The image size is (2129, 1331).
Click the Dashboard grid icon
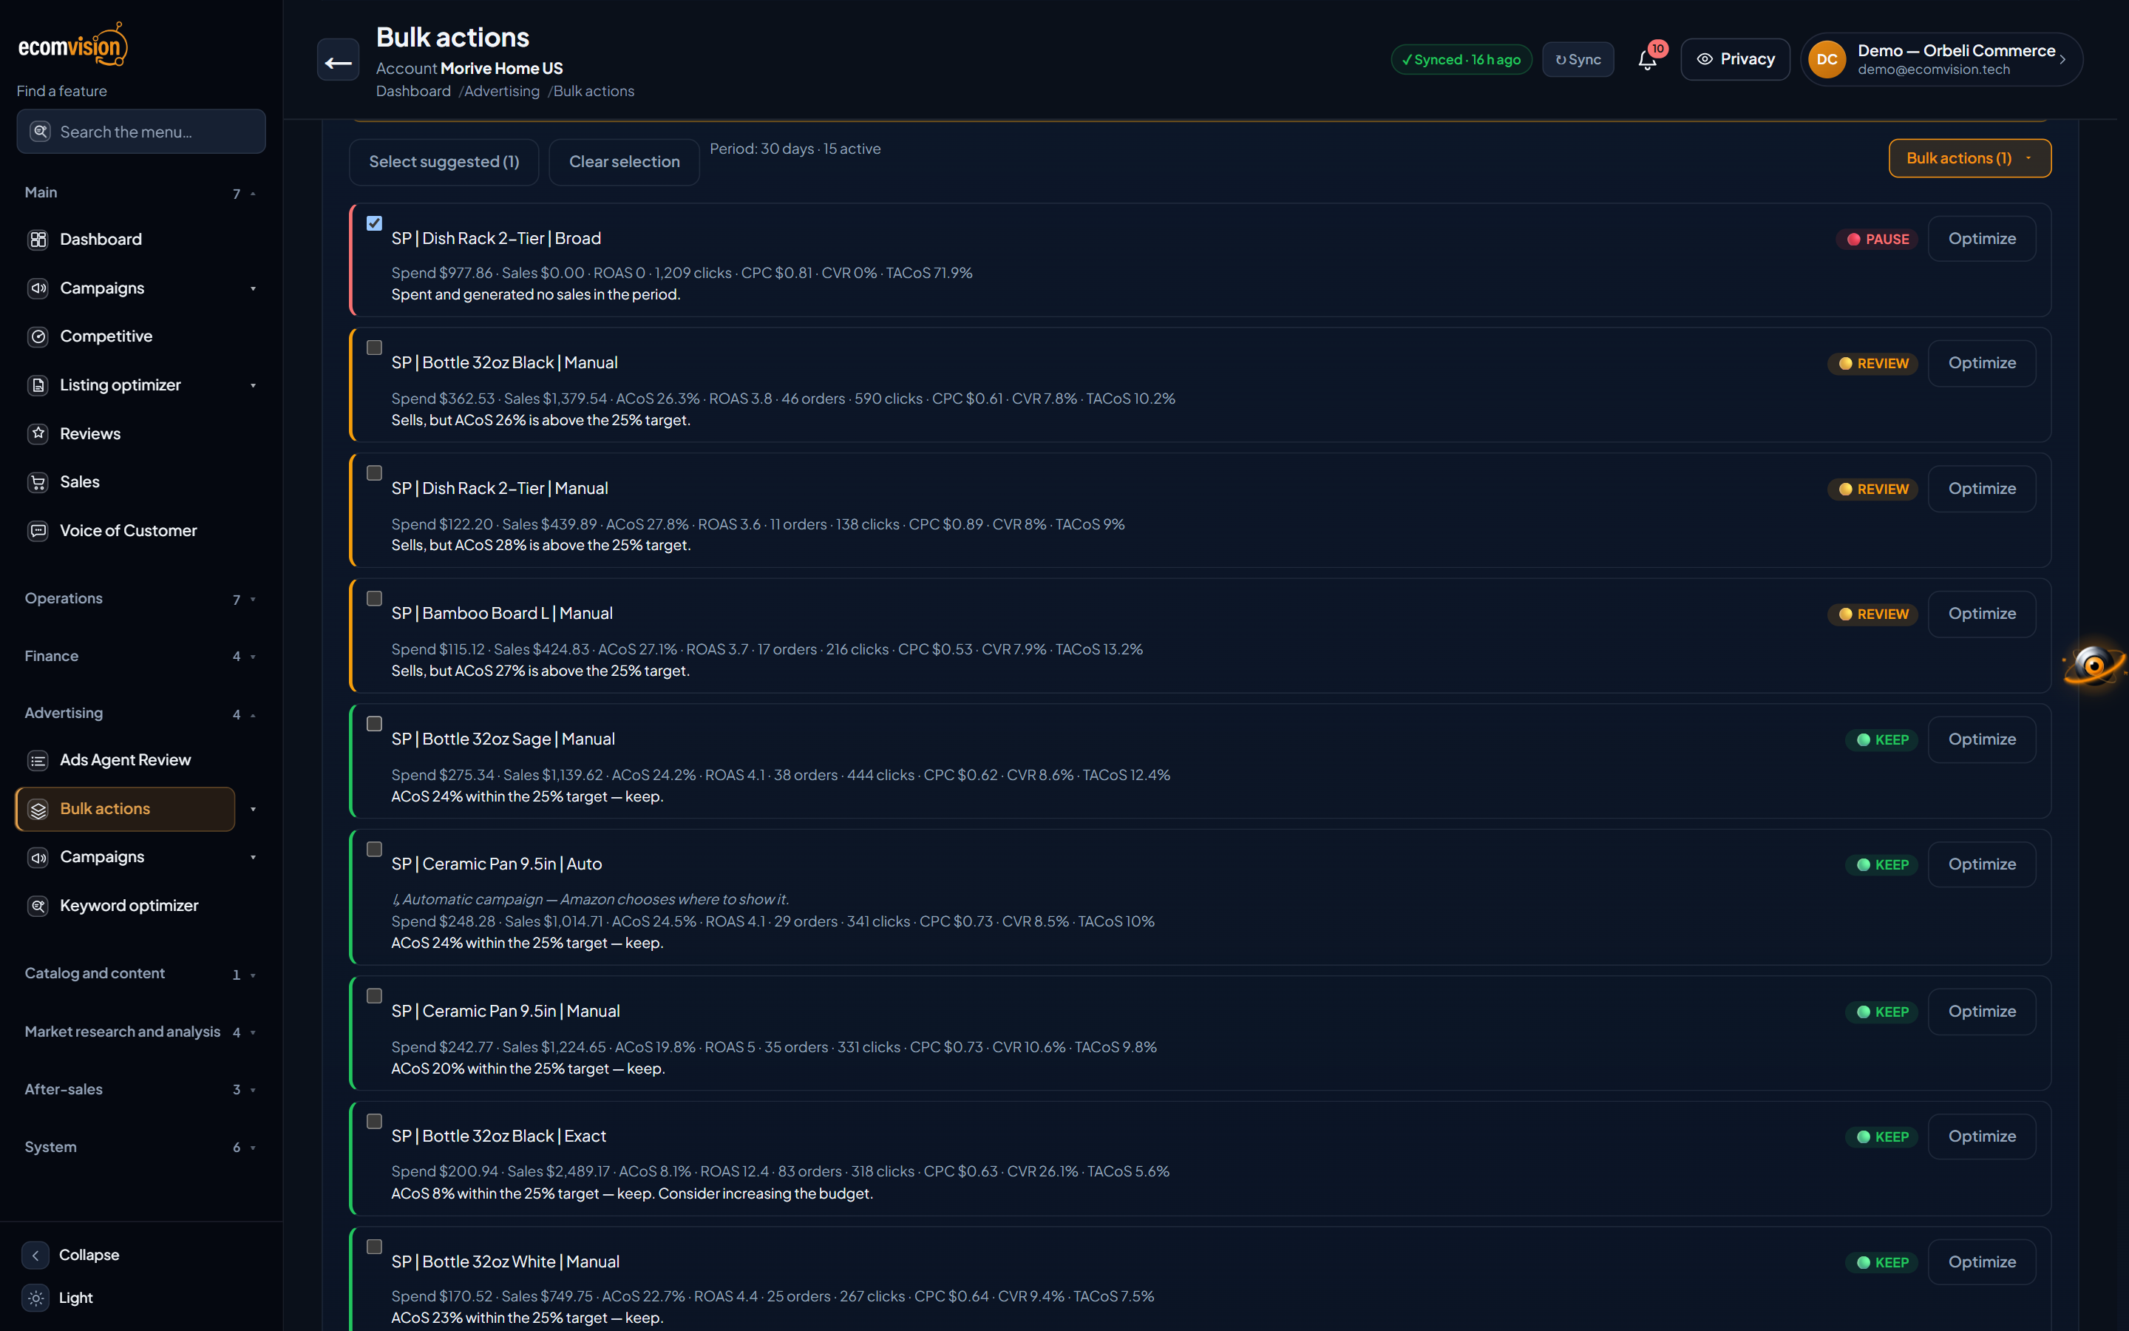[38, 240]
